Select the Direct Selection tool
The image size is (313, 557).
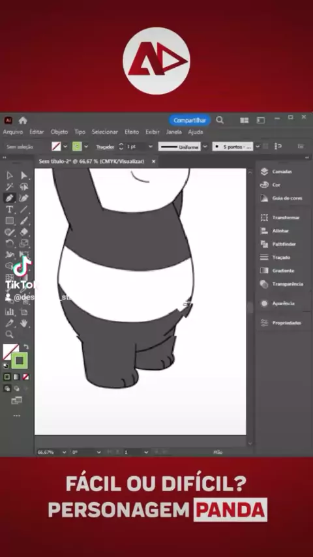point(24,175)
